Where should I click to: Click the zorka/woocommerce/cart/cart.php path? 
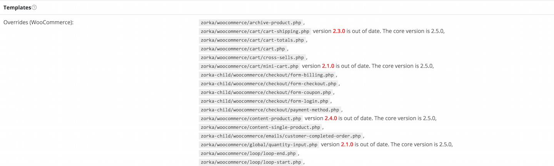(243, 49)
